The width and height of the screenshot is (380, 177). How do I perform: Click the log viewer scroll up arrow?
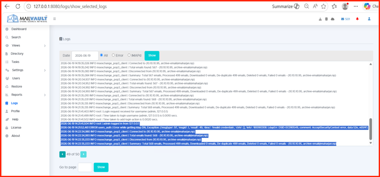coord(370,64)
